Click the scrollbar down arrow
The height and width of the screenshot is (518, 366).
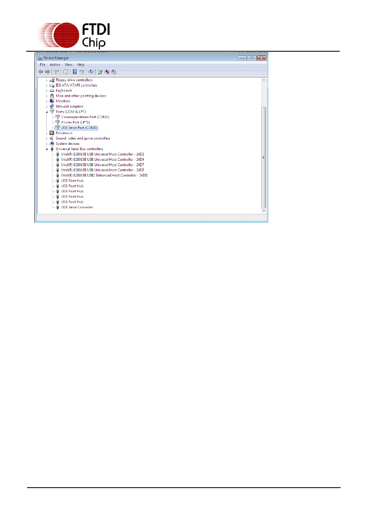click(x=264, y=211)
